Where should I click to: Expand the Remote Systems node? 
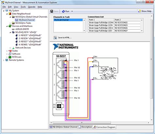tap(4, 60)
